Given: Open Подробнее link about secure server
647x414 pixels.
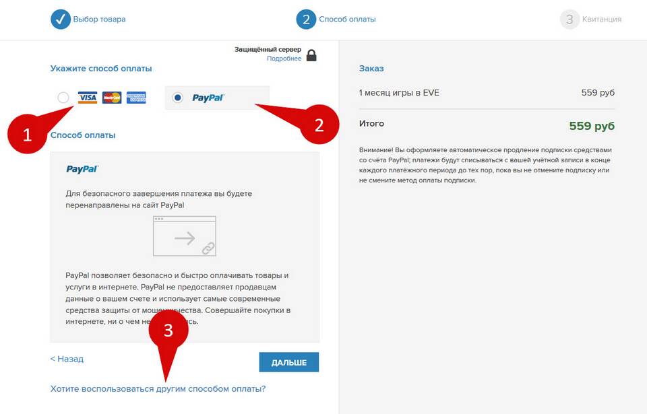Looking at the screenshot, I should (284, 59).
